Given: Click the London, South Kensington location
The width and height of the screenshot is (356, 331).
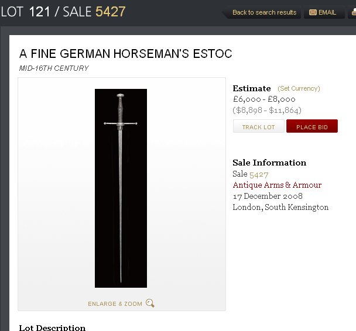Looking at the screenshot, I should (x=280, y=207).
